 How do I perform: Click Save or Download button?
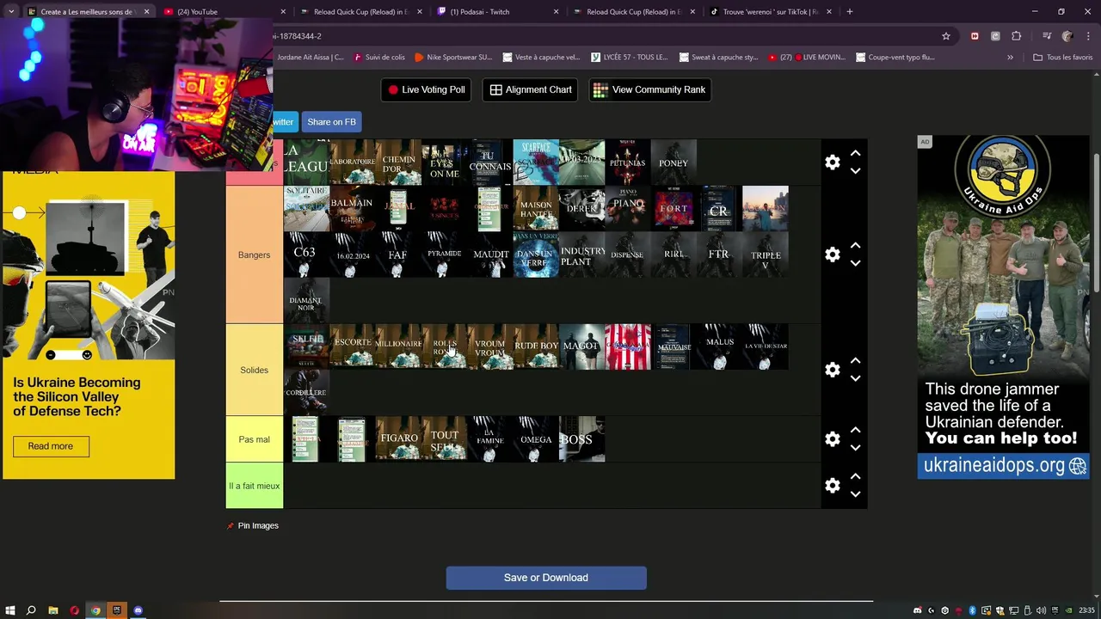pos(546,578)
